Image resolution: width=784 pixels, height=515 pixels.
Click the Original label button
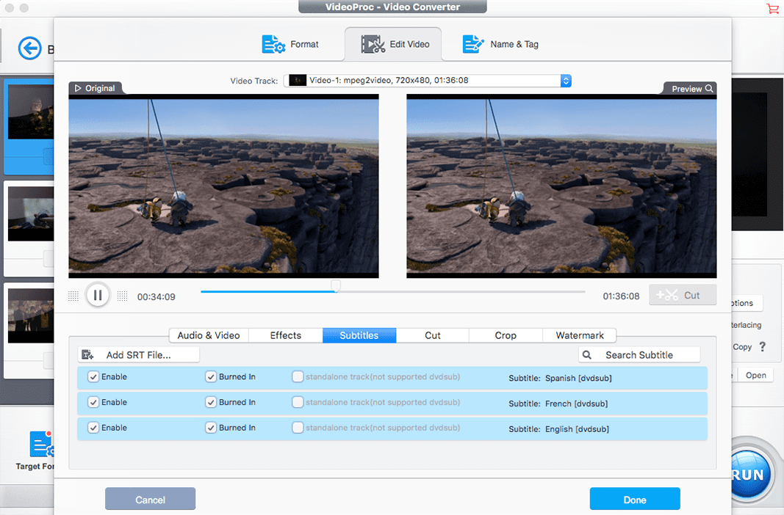click(x=95, y=88)
